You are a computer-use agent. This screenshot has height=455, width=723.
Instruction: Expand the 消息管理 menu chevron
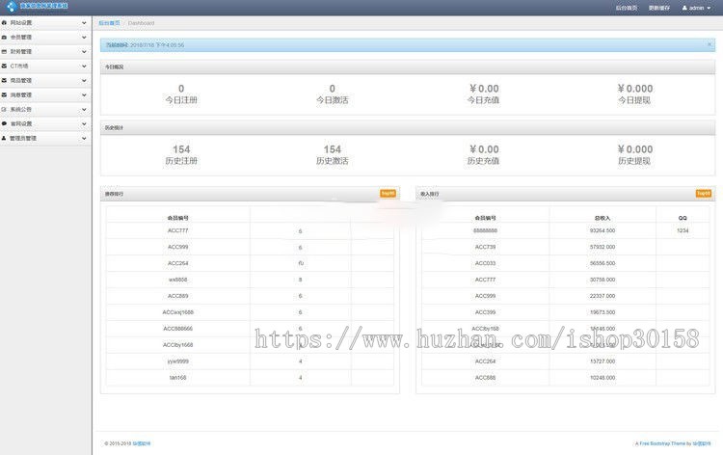pos(84,94)
